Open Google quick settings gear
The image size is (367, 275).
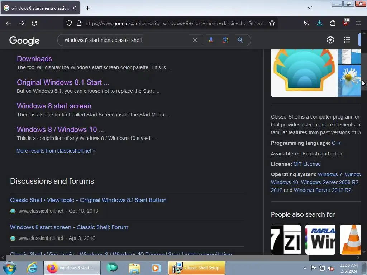pos(330,40)
